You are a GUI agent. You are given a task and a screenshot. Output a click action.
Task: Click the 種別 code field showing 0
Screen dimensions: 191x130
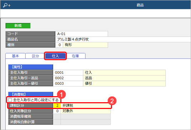click(x=59, y=45)
